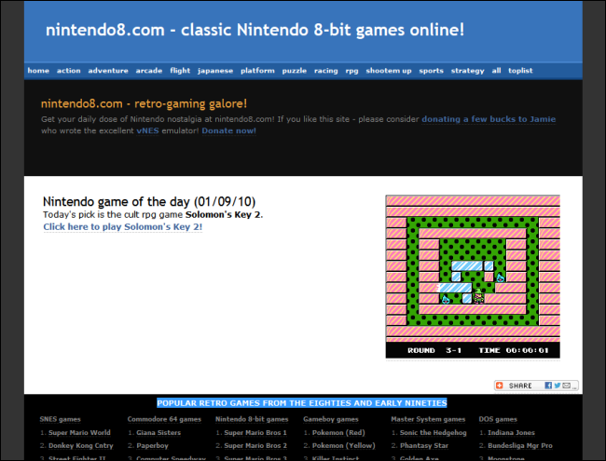The width and height of the screenshot is (606, 461).
Task: Share via the email envelope icon
Action: [566, 386]
